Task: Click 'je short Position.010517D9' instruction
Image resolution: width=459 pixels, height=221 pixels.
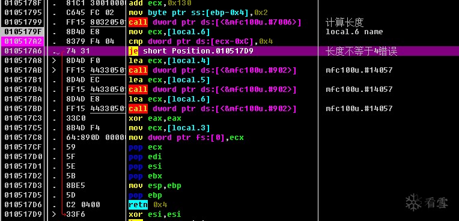Action: (191, 51)
